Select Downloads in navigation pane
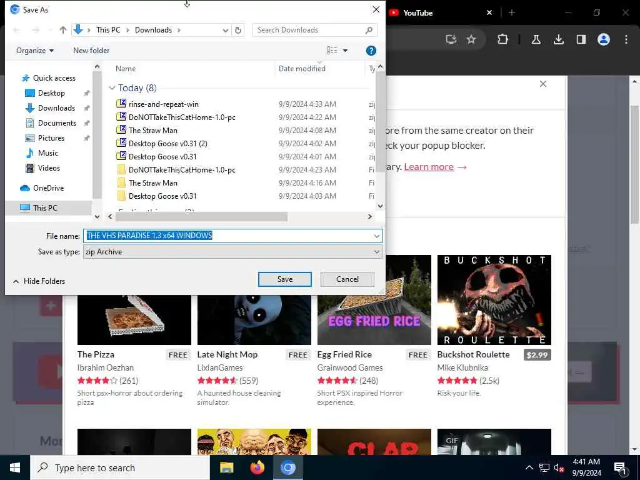The image size is (640, 480). pyautogui.click(x=56, y=108)
